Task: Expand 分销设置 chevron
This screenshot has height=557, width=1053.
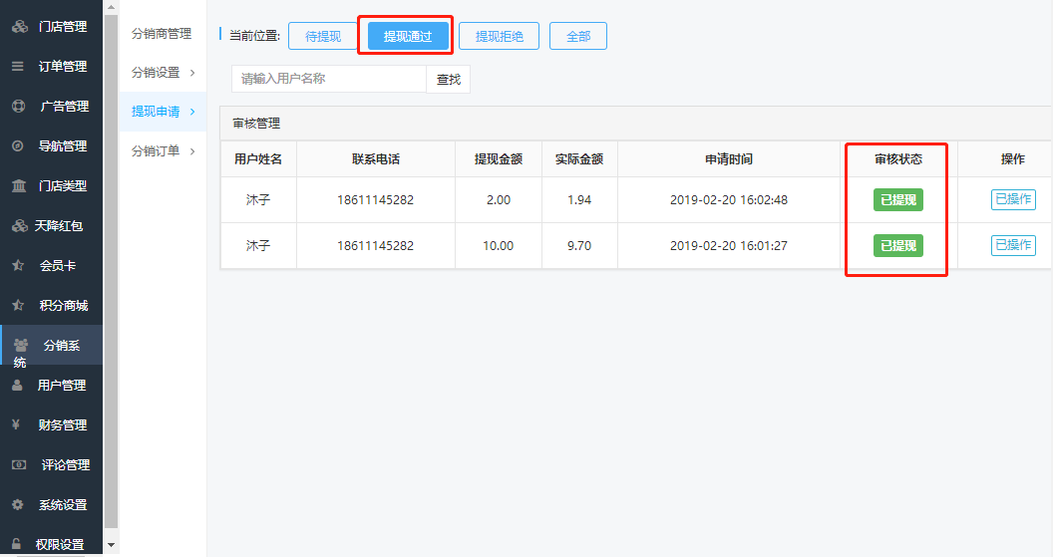Action: coord(192,73)
